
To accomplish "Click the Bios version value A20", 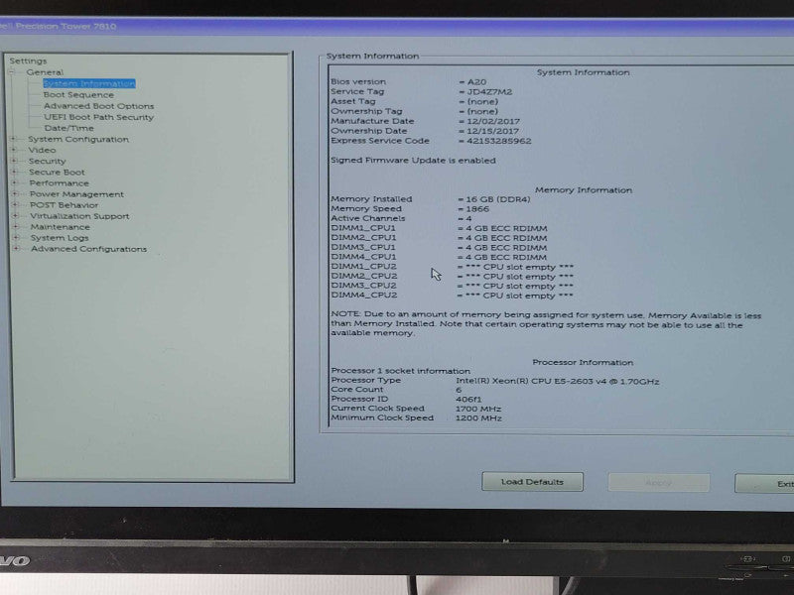I will click(476, 82).
